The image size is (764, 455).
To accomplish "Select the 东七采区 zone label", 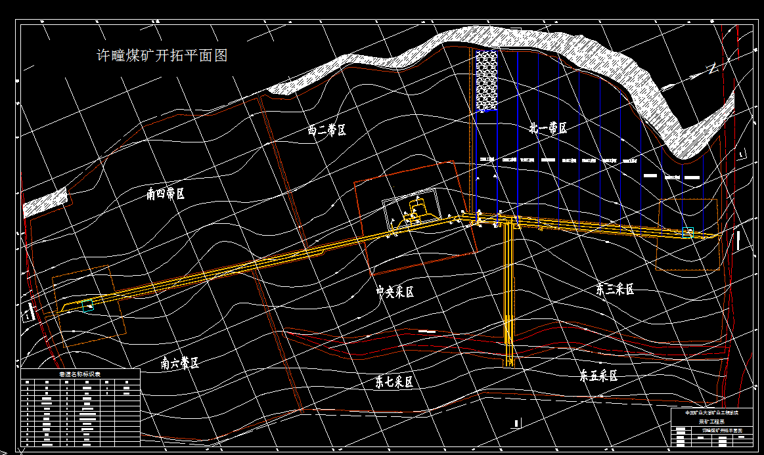I will pyautogui.click(x=394, y=381).
